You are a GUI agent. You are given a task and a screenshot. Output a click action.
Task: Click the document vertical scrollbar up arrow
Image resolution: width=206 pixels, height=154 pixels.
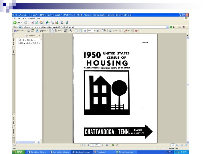[x=188, y=38]
